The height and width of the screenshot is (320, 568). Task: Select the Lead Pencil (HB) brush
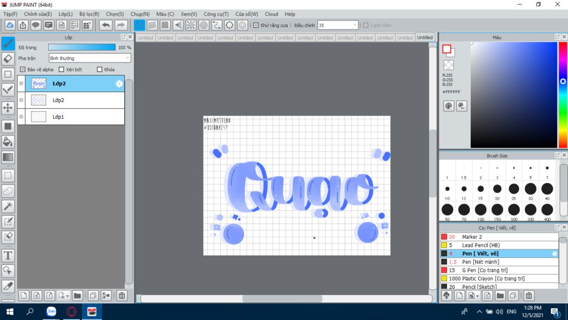pos(499,245)
